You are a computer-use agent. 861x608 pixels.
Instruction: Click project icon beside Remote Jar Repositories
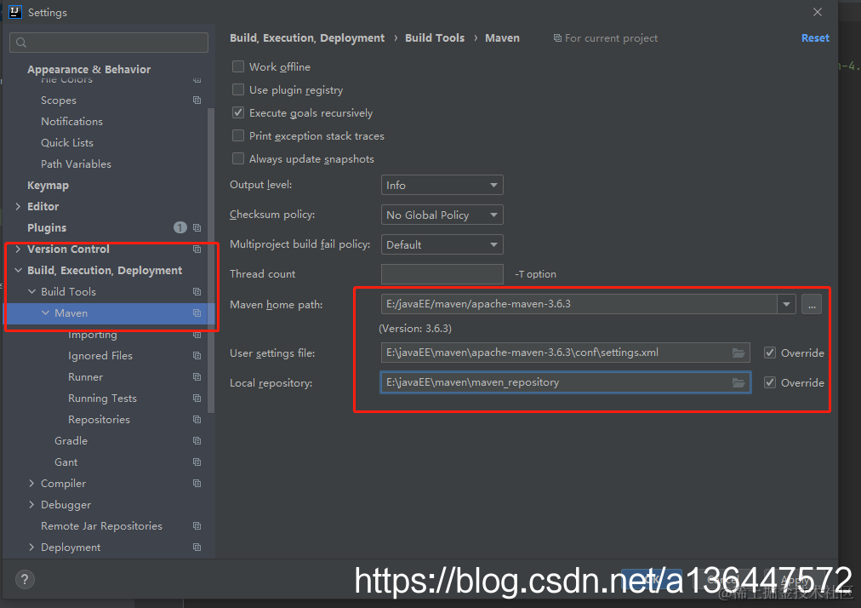coord(197,526)
